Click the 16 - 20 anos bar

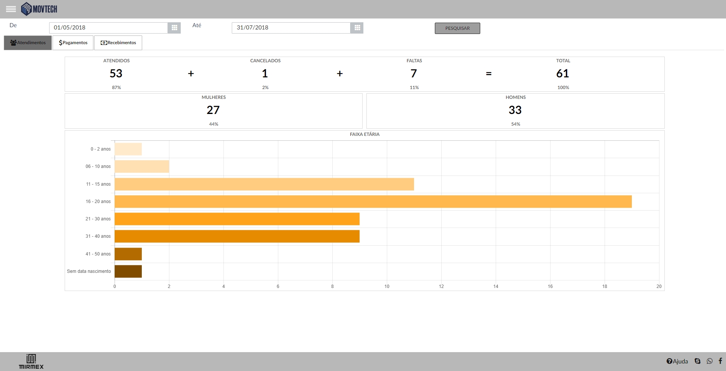pyautogui.click(x=373, y=202)
